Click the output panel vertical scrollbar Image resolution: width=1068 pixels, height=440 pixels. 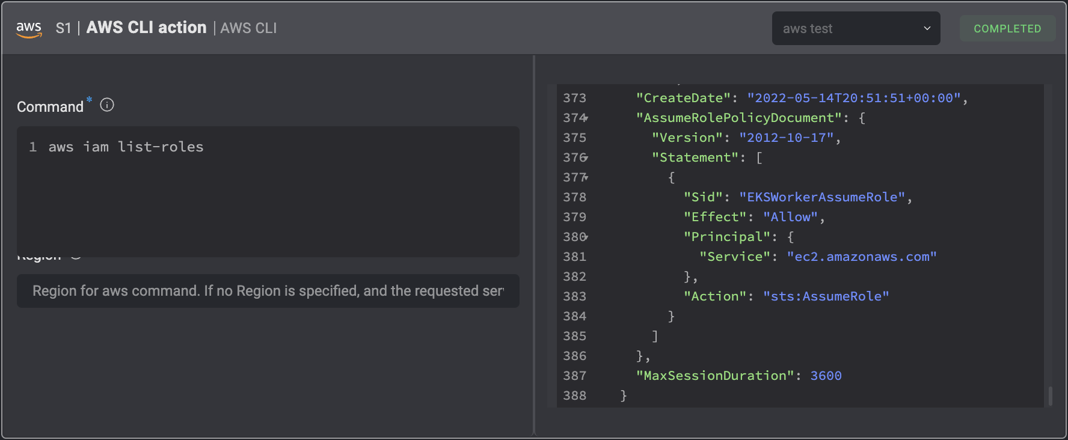pyautogui.click(x=1050, y=396)
